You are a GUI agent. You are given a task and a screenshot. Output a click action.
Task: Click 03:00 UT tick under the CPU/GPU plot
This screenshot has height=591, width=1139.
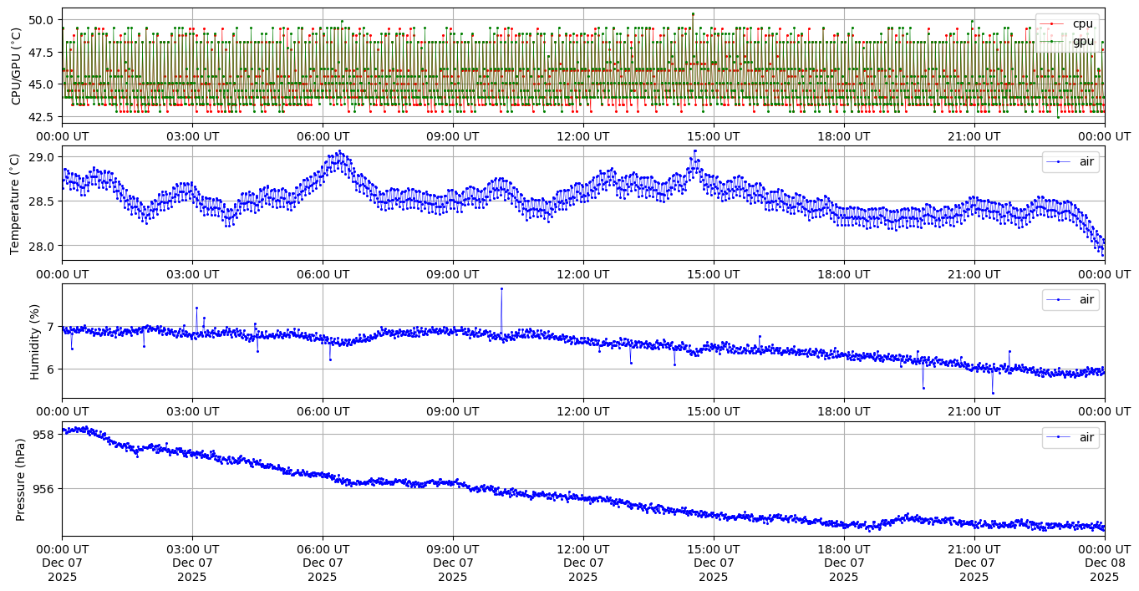tap(192, 136)
